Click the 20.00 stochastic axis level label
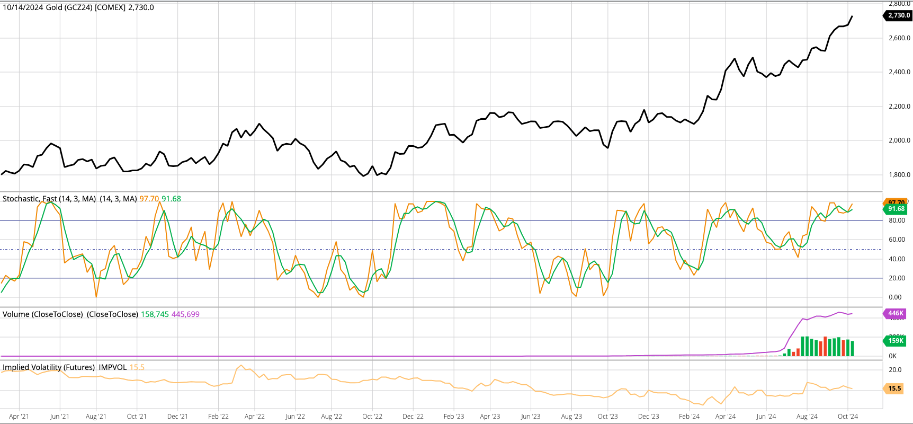The width and height of the screenshot is (913, 424). 897,278
